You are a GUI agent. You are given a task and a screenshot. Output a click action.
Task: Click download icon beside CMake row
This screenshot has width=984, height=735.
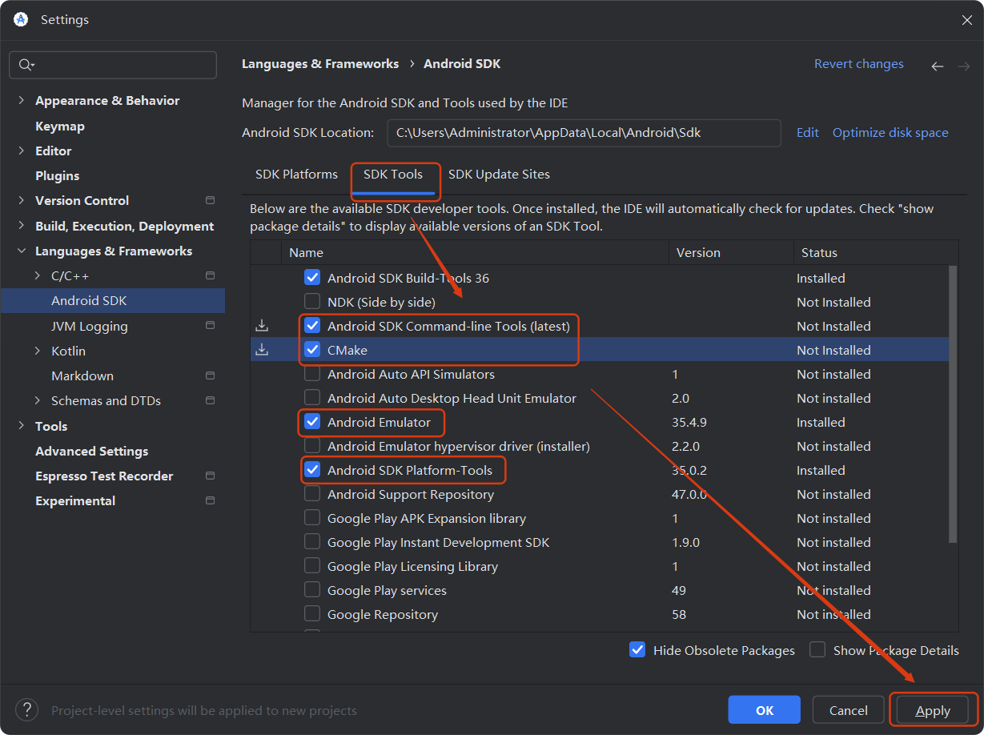point(262,350)
